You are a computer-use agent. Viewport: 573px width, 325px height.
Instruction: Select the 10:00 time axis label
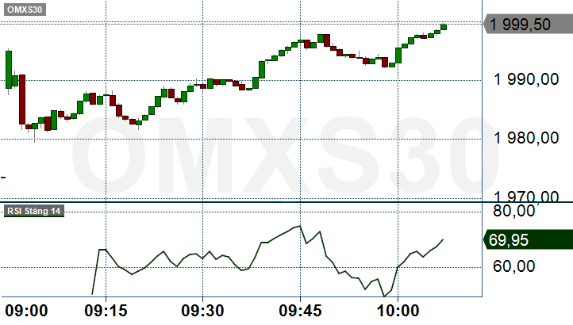[398, 311]
